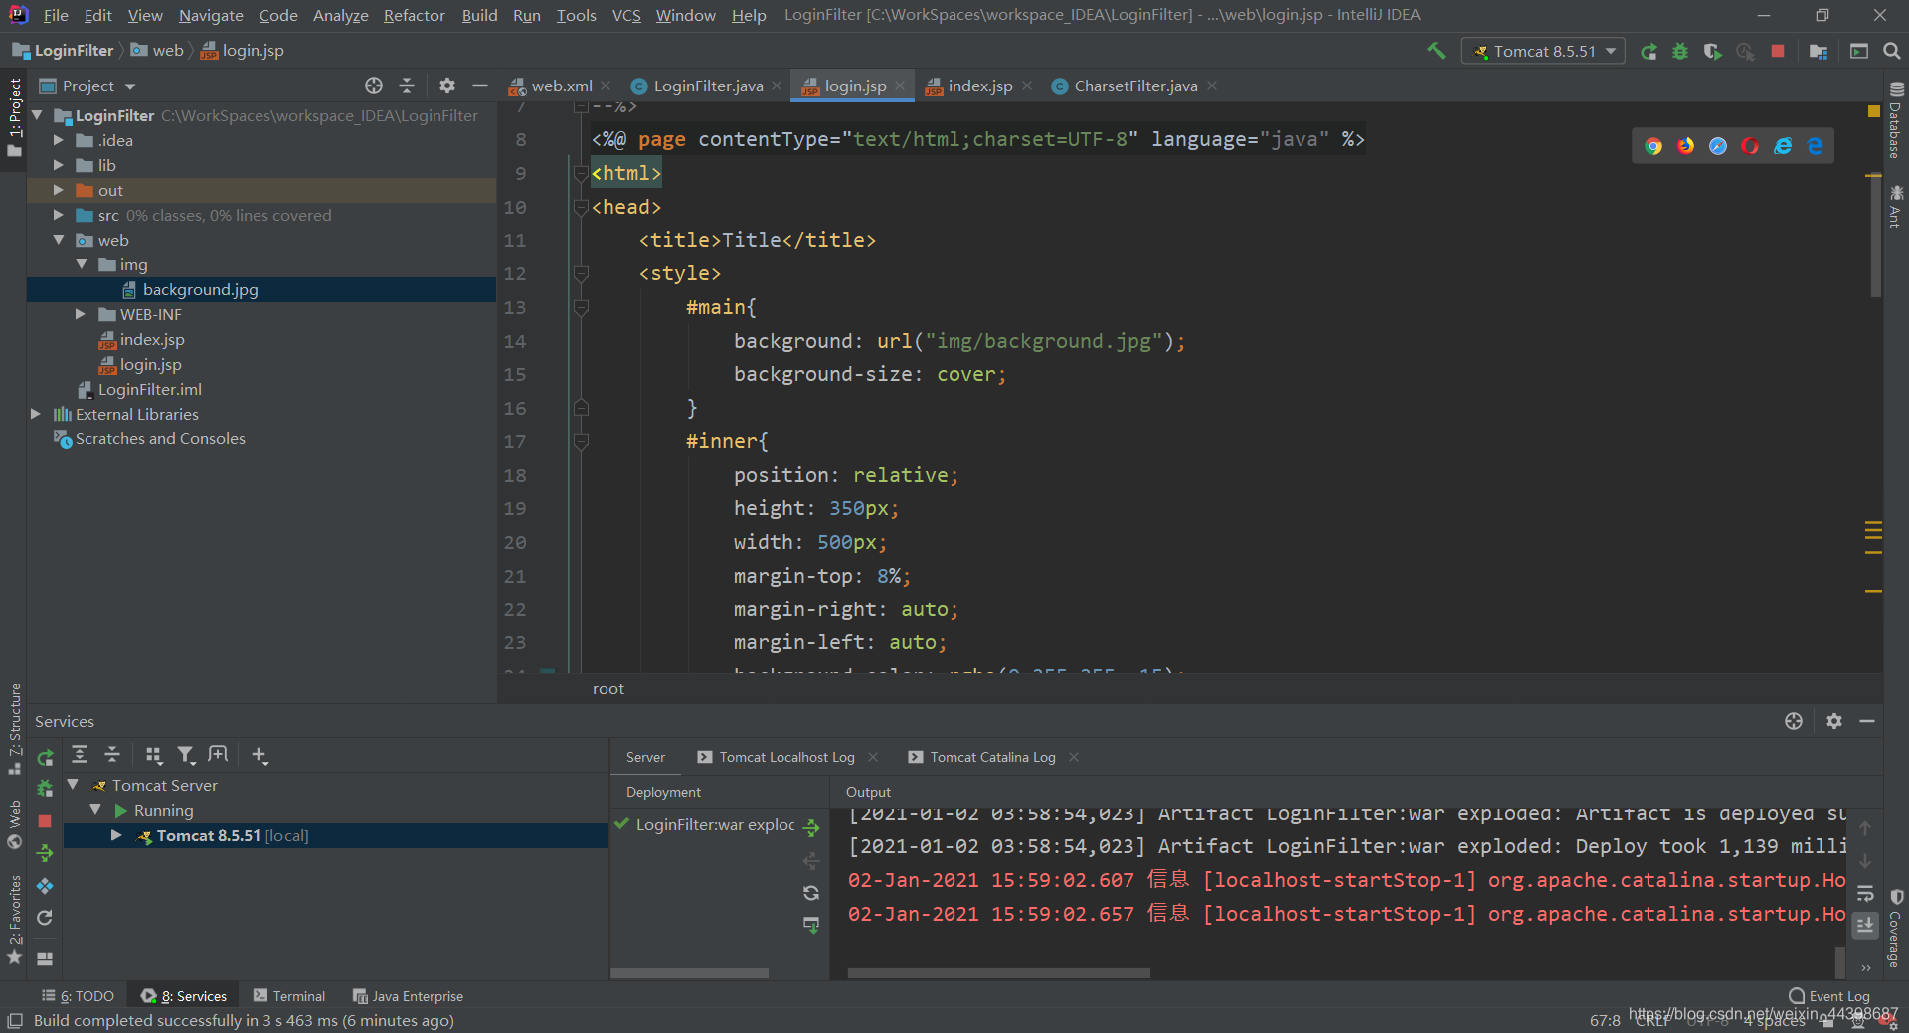This screenshot has width=1909, height=1033.
Task: Open the VCS menu
Action: click(x=626, y=15)
